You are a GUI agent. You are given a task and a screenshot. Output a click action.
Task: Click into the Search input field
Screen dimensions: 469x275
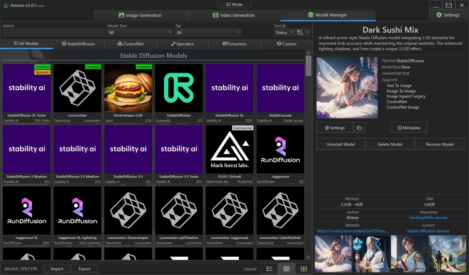pyautogui.click(x=54, y=32)
